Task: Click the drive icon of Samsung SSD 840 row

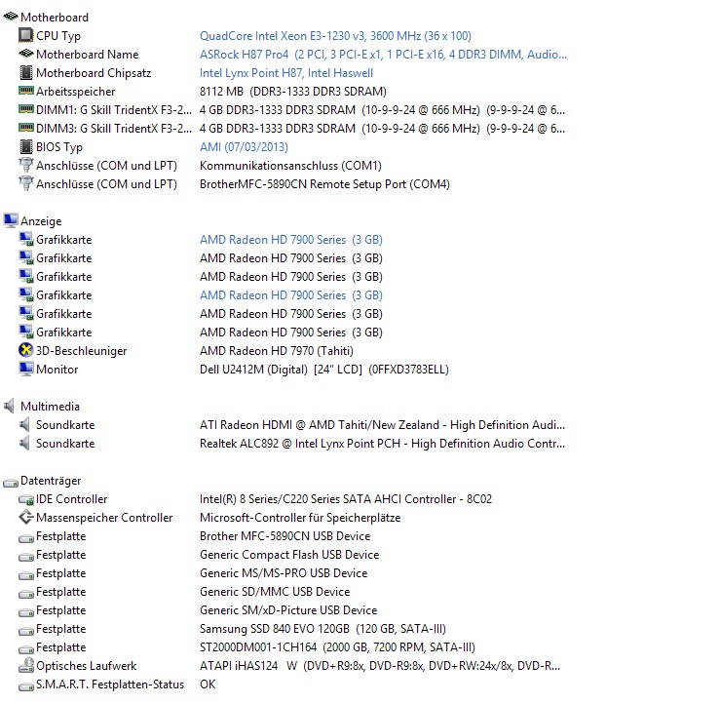Action: coord(25,631)
